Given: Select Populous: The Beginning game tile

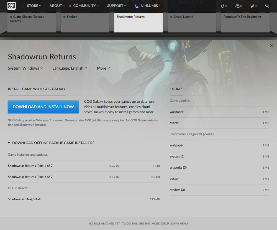Looking at the screenshot, I should click(245, 22).
